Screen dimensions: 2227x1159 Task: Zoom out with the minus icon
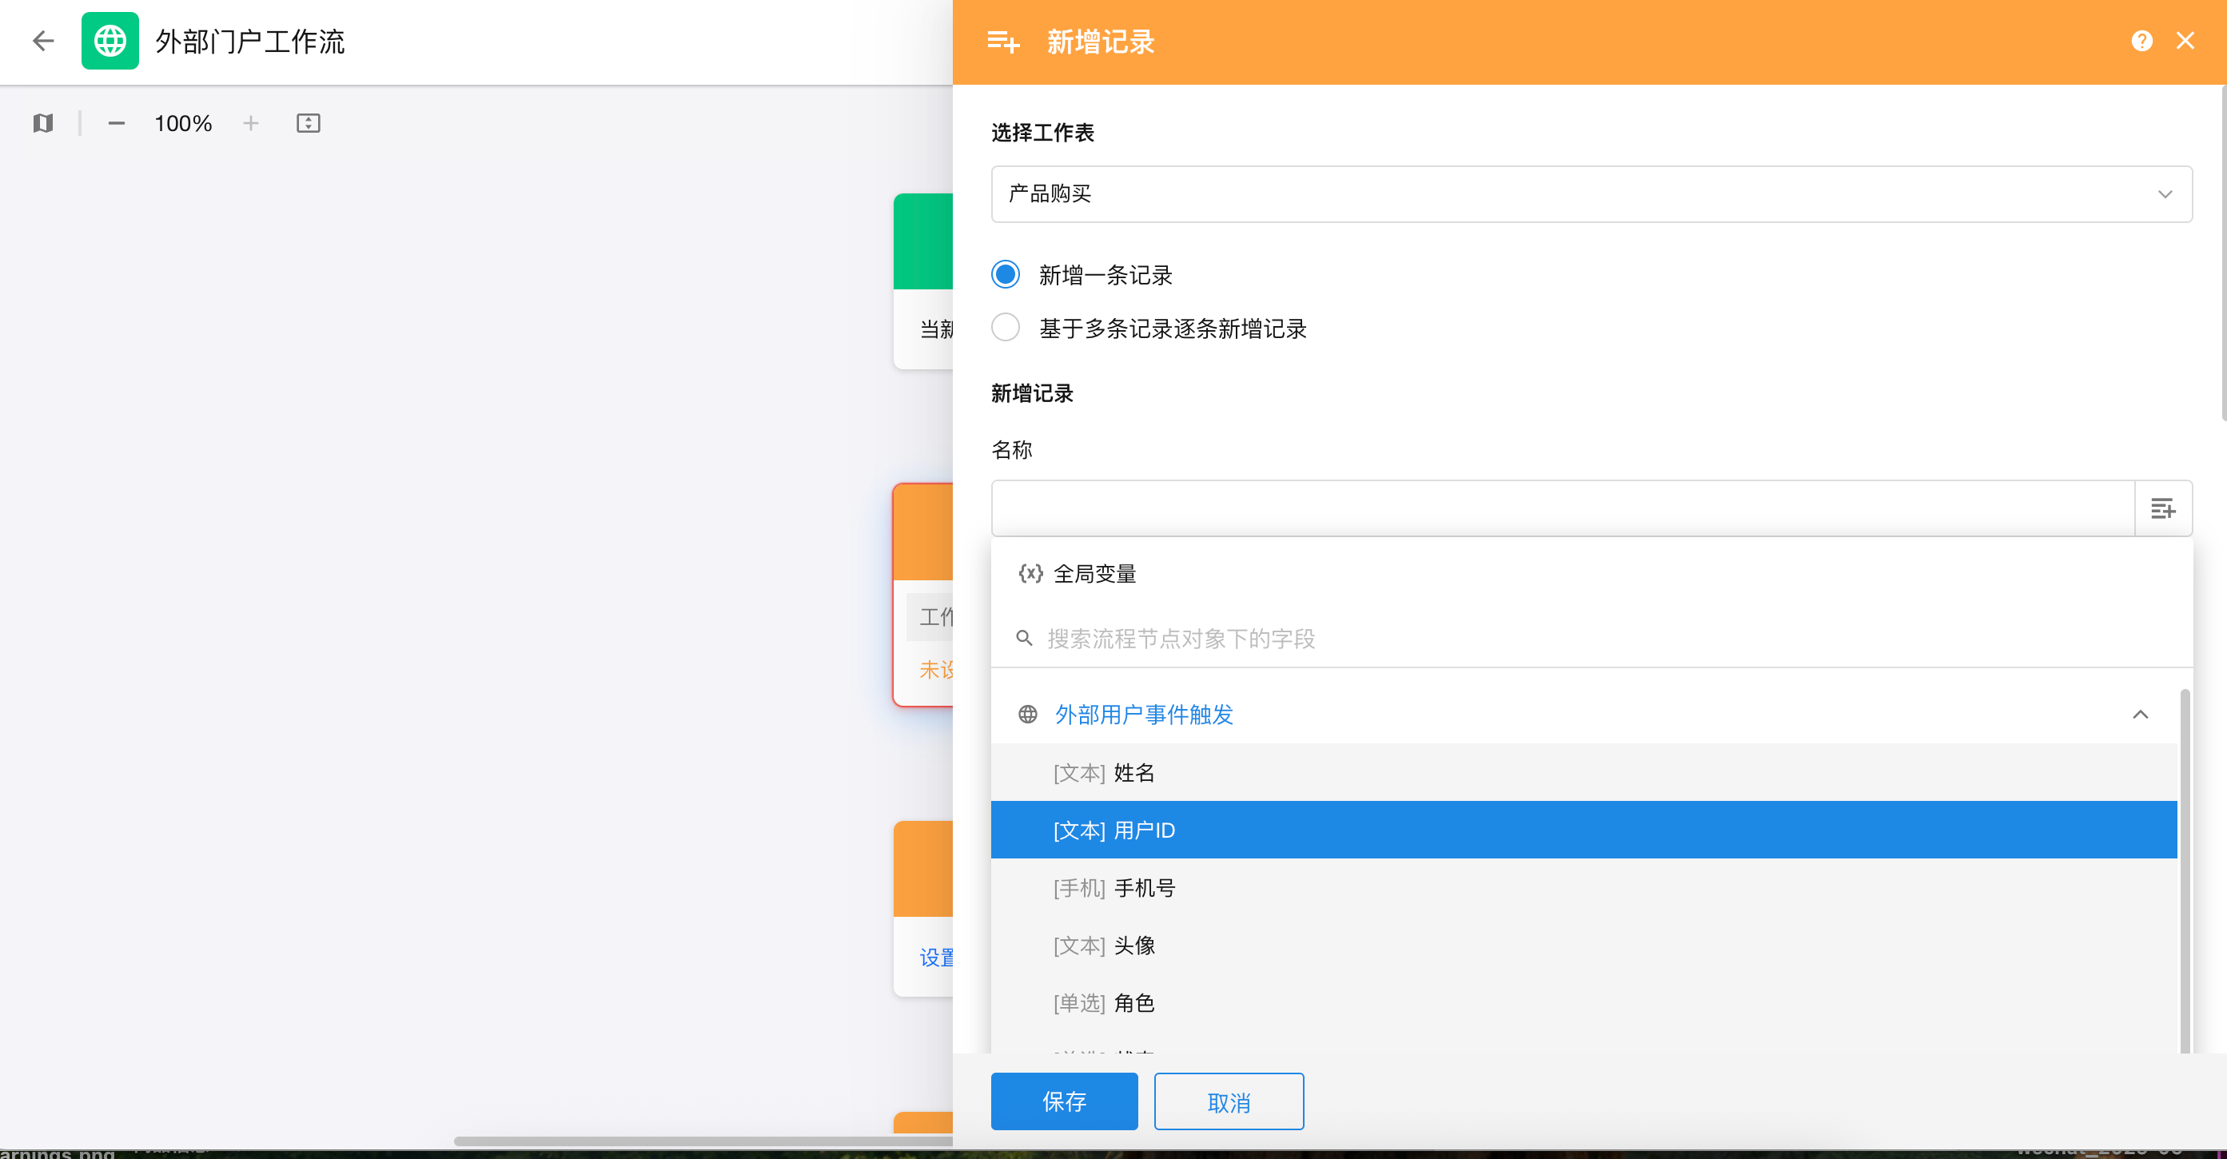(116, 124)
